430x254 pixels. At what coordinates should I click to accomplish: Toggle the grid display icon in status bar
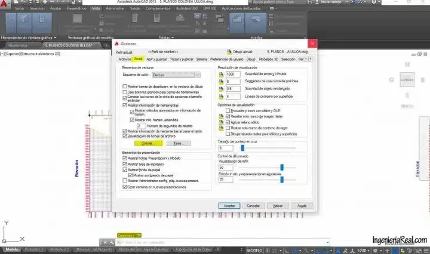pos(268,250)
